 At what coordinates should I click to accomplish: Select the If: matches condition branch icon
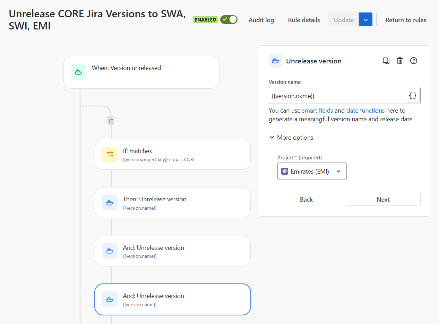click(x=110, y=154)
